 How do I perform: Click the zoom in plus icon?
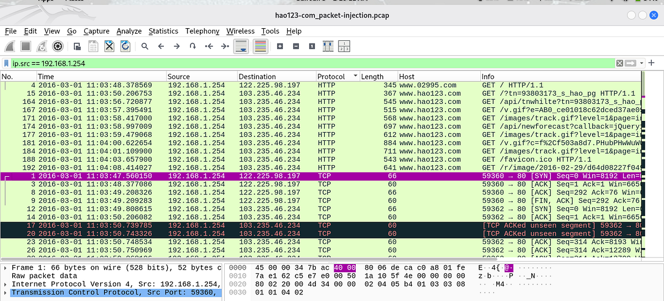(280, 46)
